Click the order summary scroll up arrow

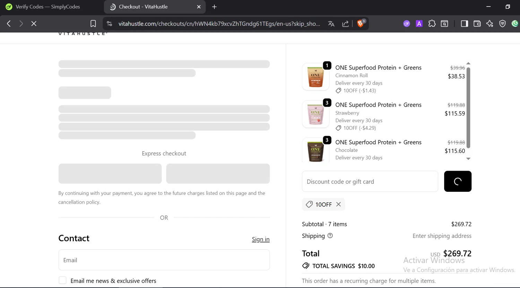pyautogui.click(x=468, y=63)
